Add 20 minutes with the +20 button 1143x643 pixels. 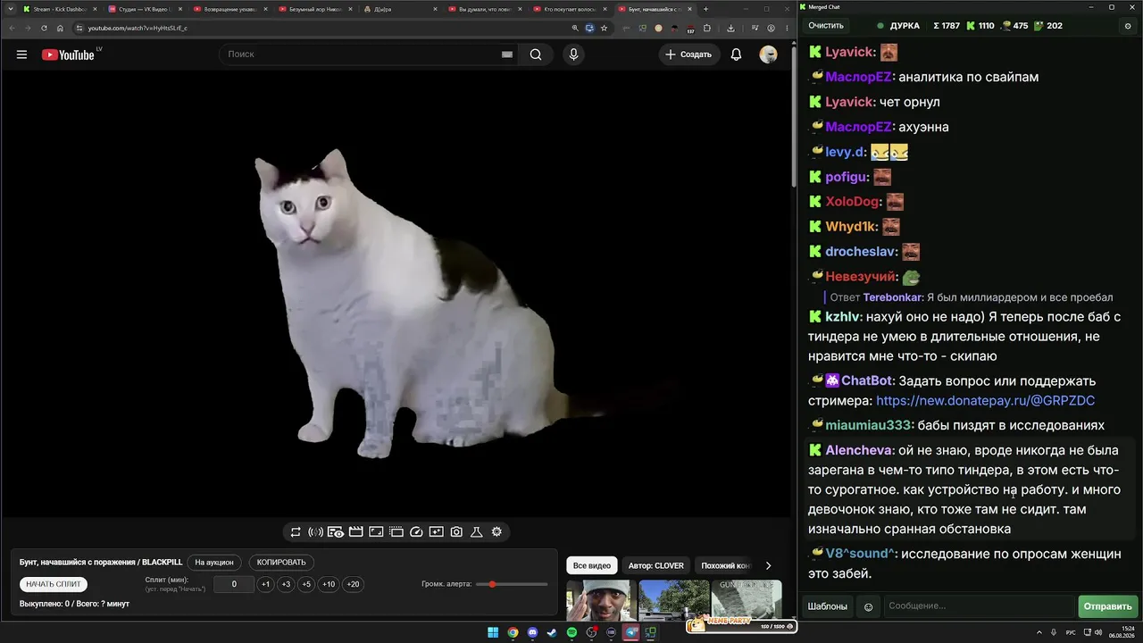coord(353,584)
